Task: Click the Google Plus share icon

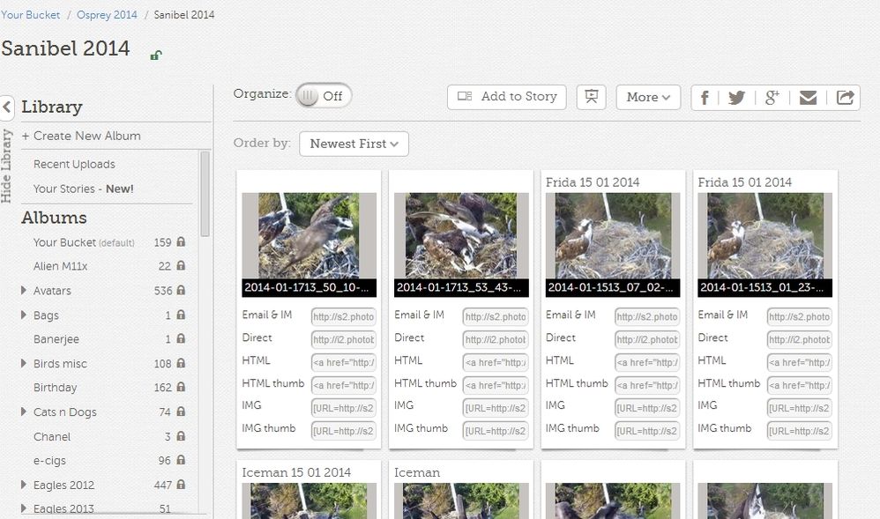Action: (x=772, y=98)
